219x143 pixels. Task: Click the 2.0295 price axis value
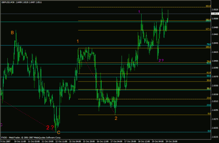coord(215,110)
